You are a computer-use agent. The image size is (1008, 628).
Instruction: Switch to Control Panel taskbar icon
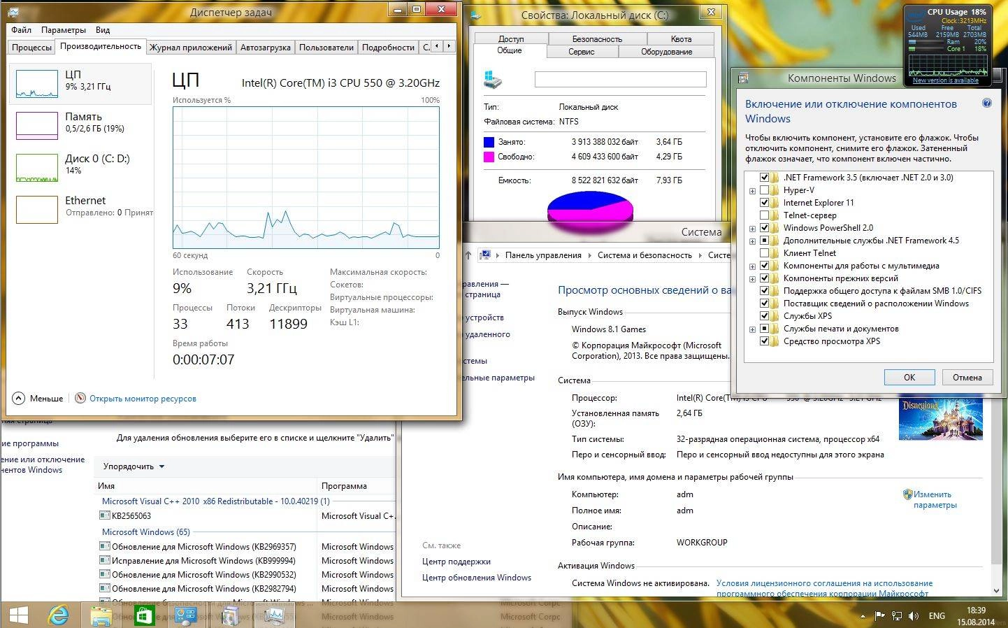(x=186, y=615)
